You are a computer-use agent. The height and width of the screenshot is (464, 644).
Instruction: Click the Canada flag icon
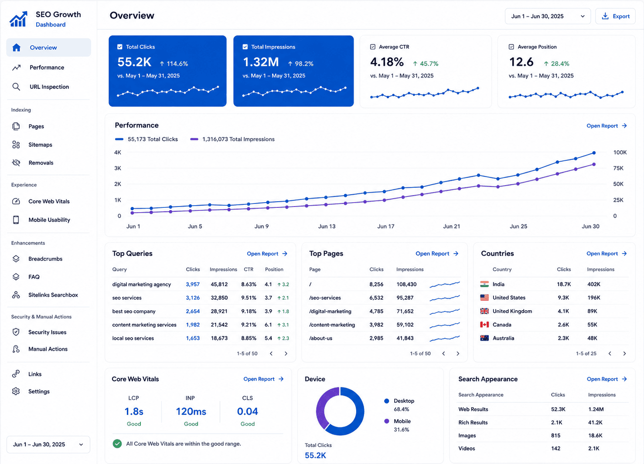(x=484, y=325)
